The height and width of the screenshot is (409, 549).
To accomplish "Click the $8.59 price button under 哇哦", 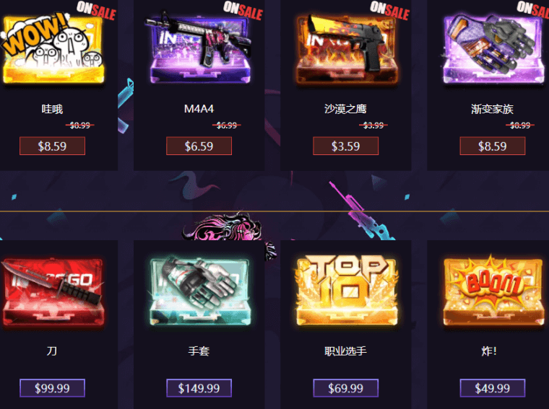I will point(52,146).
